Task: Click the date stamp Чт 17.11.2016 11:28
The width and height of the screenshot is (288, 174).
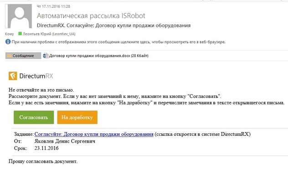Action: point(53,6)
